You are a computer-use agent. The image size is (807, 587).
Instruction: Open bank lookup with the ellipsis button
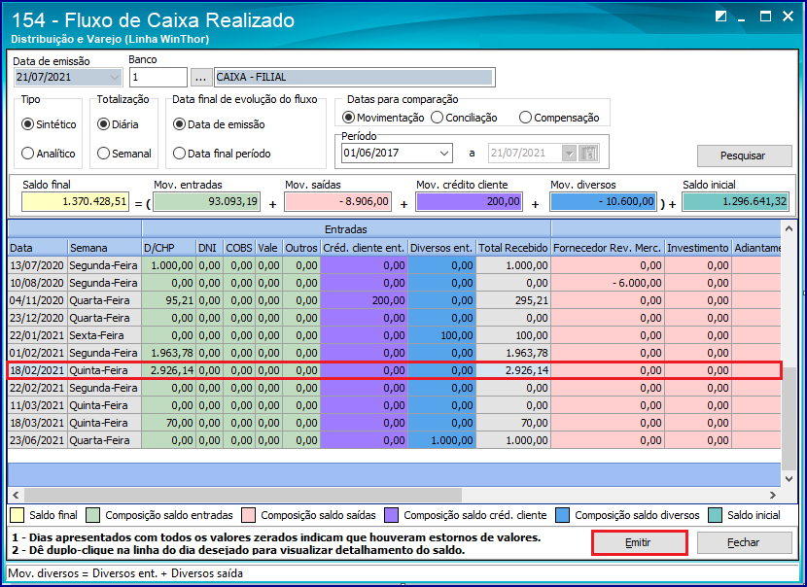point(200,78)
